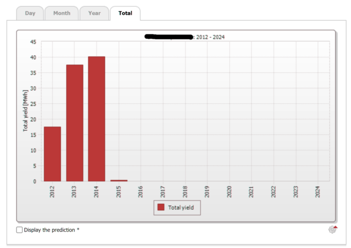351x248 pixels.
Task: Click the 'Display the prediction' label text
Action: [52, 230]
